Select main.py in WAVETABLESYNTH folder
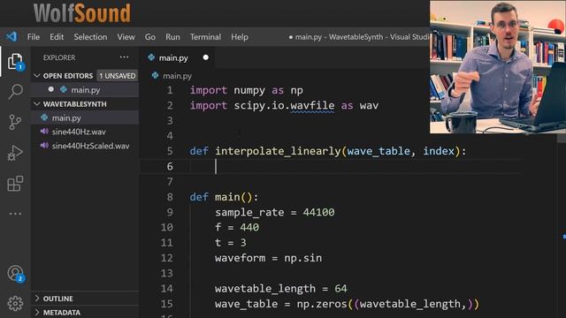The image size is (566, 318). (x=85, y=117)
